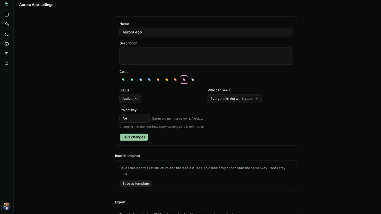This screenshot has height=214, width=381.
Task: Click the Project key field showing AA
Action: click(x=135, y=119)
